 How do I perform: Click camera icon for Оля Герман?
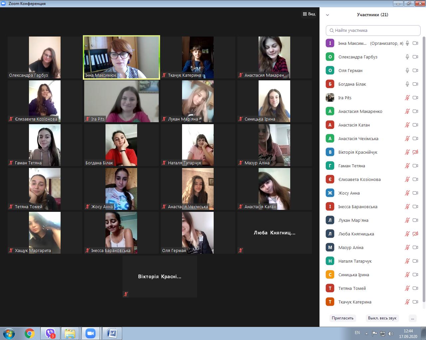(415, 70)
